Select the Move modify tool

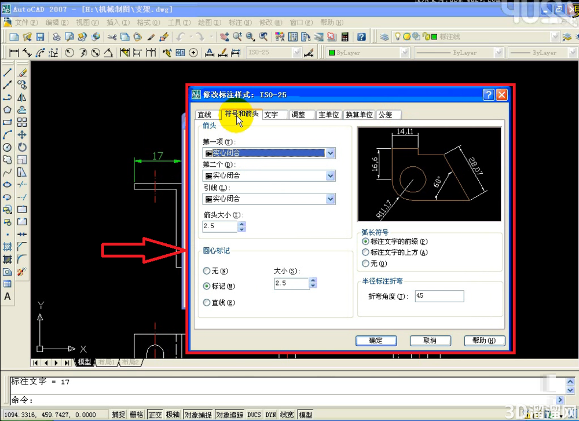[22, 135]
